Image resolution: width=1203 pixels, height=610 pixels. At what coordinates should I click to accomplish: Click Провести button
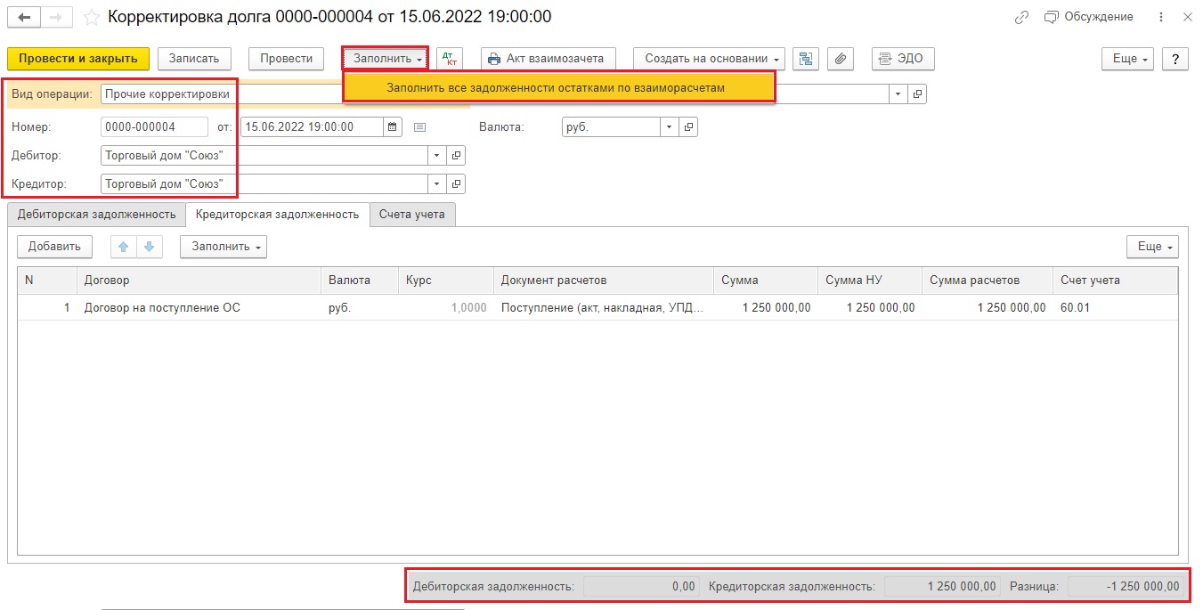286,59
